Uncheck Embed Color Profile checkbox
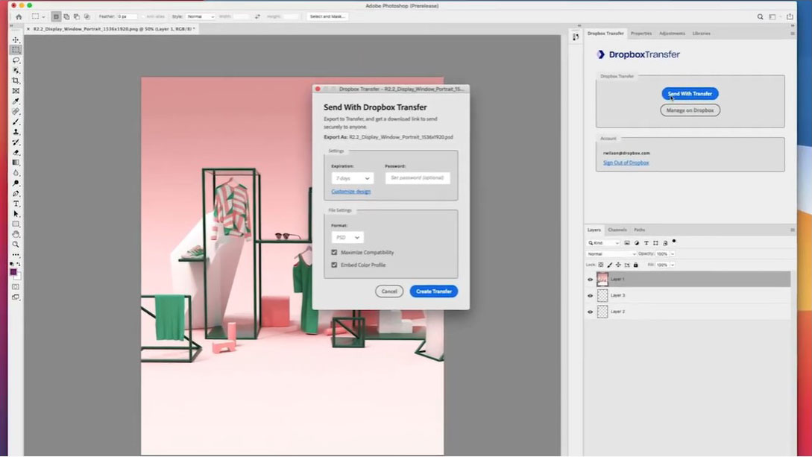812x457 pixels. pyautogui.click(x=334, y=265)
